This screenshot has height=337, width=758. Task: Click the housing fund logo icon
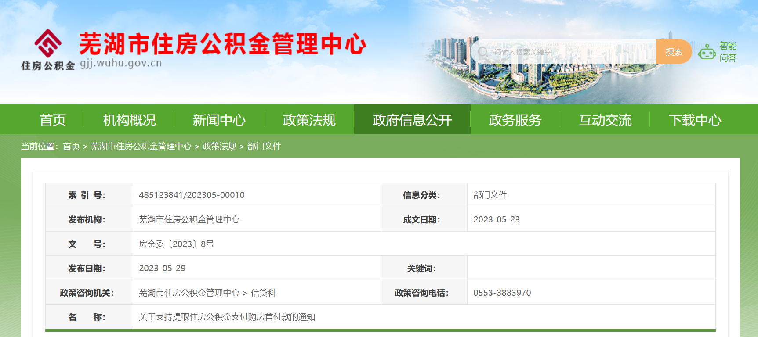[48, 43]
